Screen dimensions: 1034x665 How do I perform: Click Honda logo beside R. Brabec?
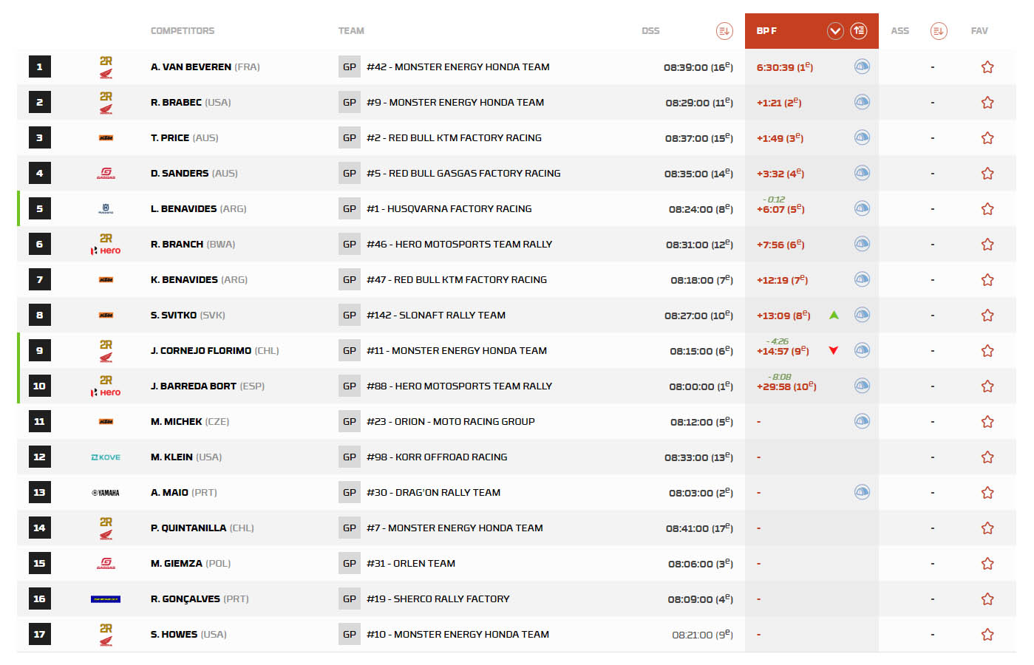coord(106,103)
